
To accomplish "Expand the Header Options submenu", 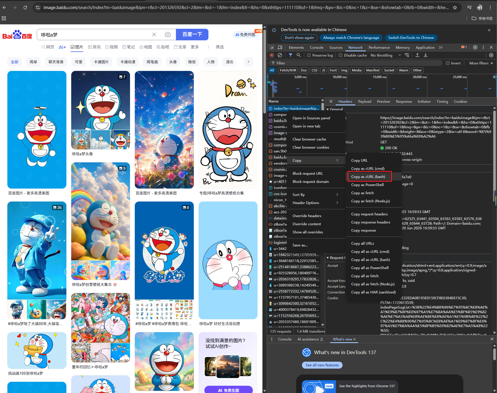I will pos(316,203).
